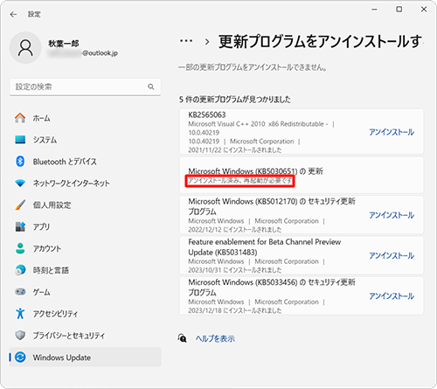This screenshot has width=437, height=389.
Task: Click the 2023/12/18 install date line
Action: (235, 310)
